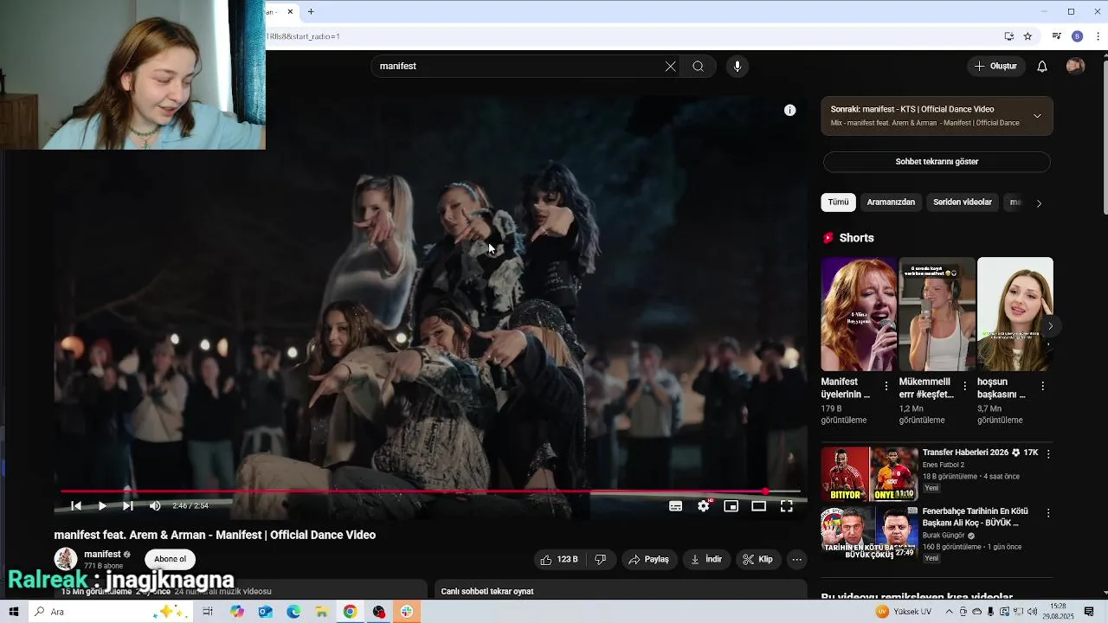Viewport: 1108px width, 623px height.
Task: Open options for hoşsun başkasını short
Action: tap(1042, 386)
